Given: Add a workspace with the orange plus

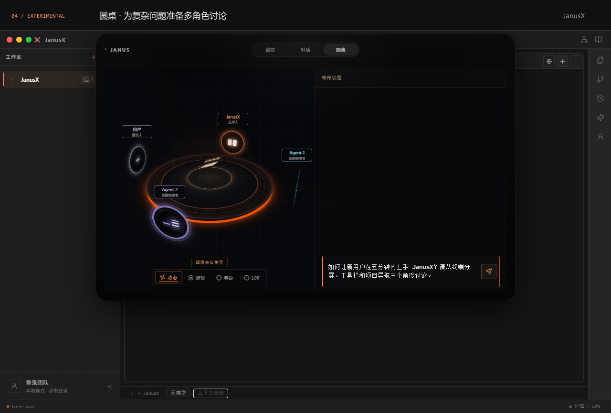Looking at the screenshot, I should [x=93, y=57].
